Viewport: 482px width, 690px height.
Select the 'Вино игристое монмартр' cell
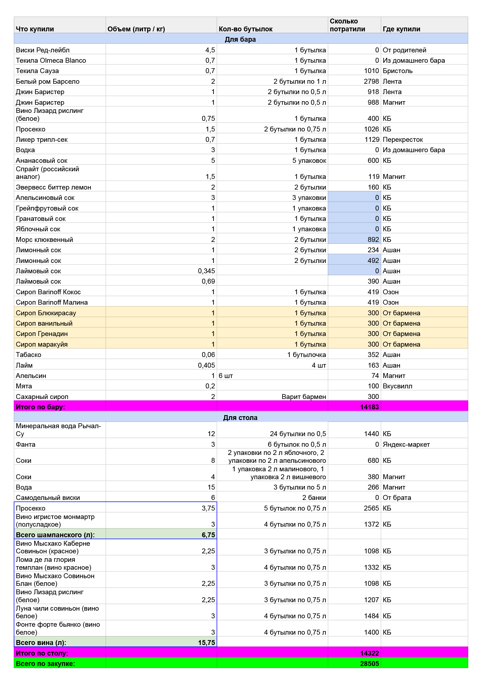point(60,521)
